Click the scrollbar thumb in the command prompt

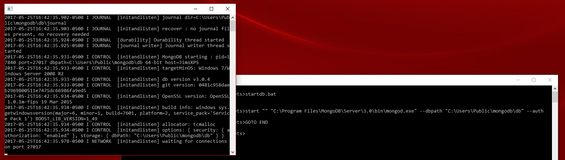555,97
